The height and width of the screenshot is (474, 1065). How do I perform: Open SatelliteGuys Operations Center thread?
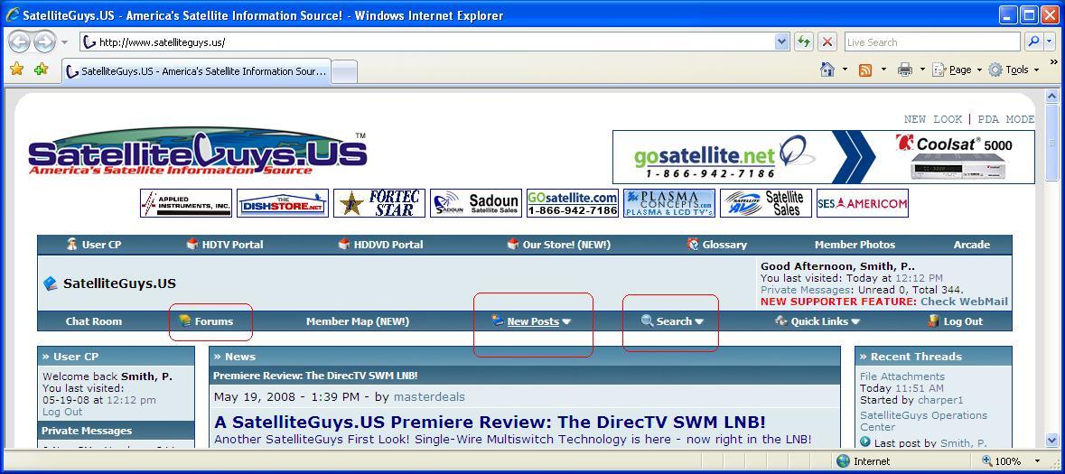click(x=923, y=421)
